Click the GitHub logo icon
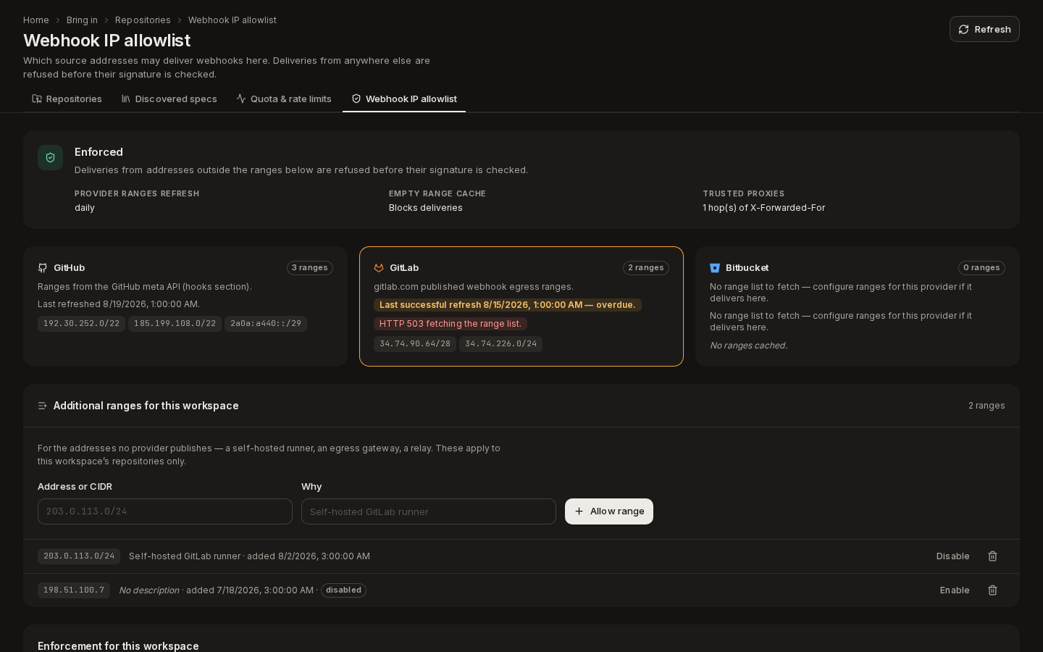Image resolution: width=1043 pixels, height=652 pixels. point(43,268)
